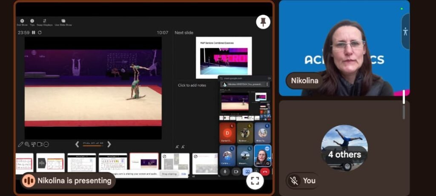Click the Swap Displays icon
This screenshot has width=436, height=196.
tap(45, 21)
